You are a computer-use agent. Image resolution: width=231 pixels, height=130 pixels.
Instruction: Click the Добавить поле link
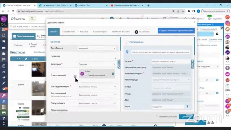coord(215,39)
